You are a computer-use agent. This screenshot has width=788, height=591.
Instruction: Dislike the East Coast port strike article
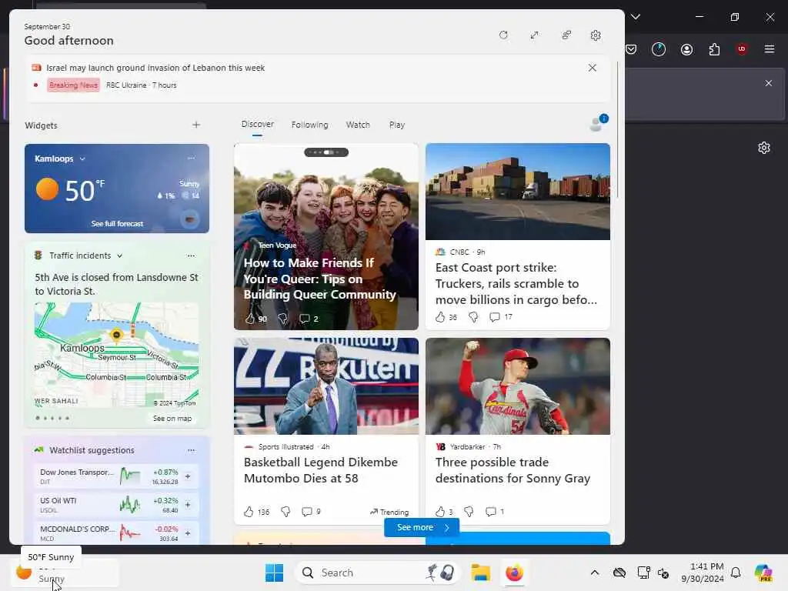473,317
